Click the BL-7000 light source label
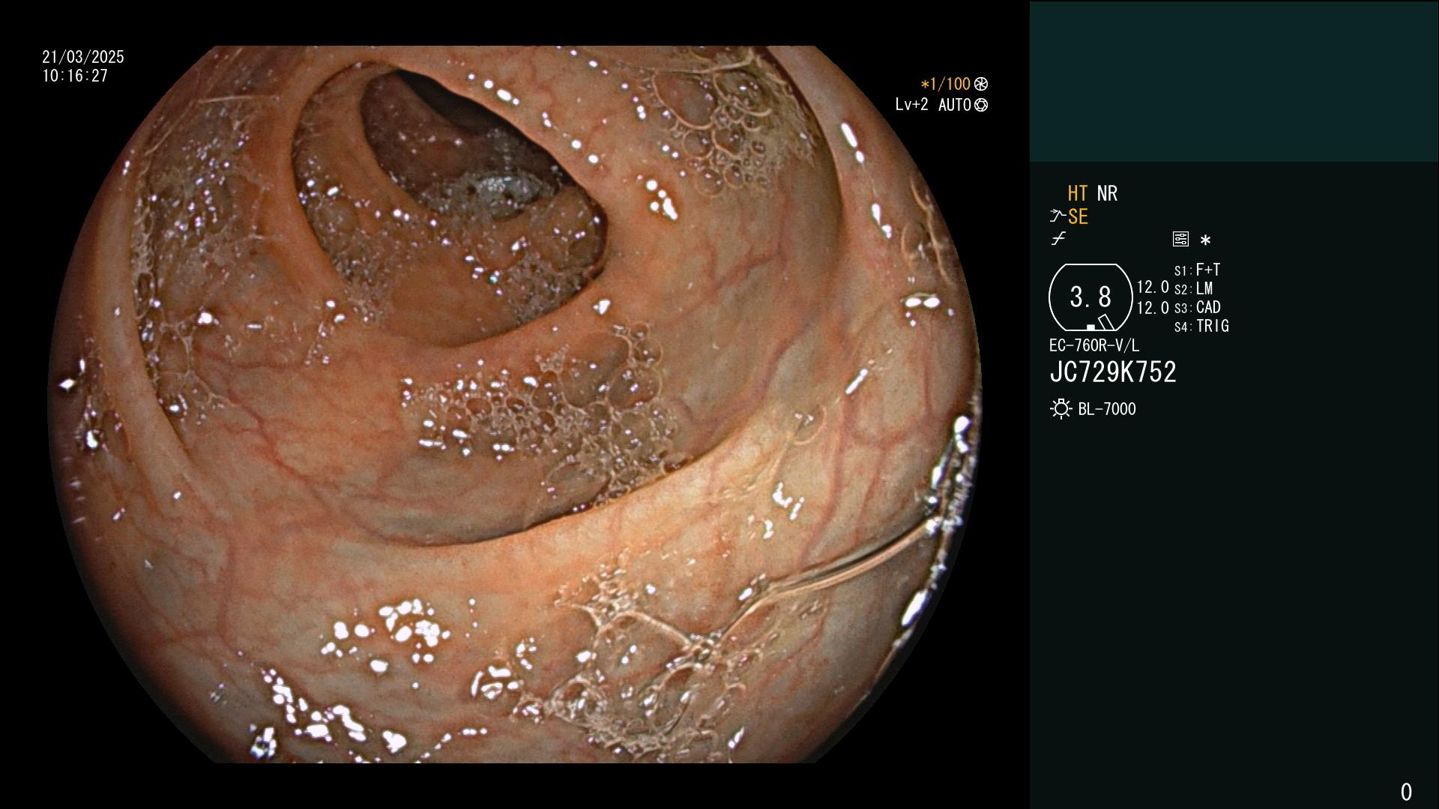 point(1107,409)
